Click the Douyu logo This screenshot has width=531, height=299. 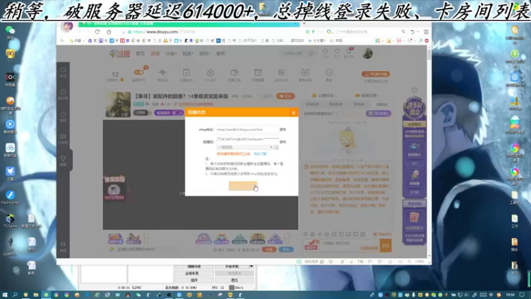click(119, 54)
